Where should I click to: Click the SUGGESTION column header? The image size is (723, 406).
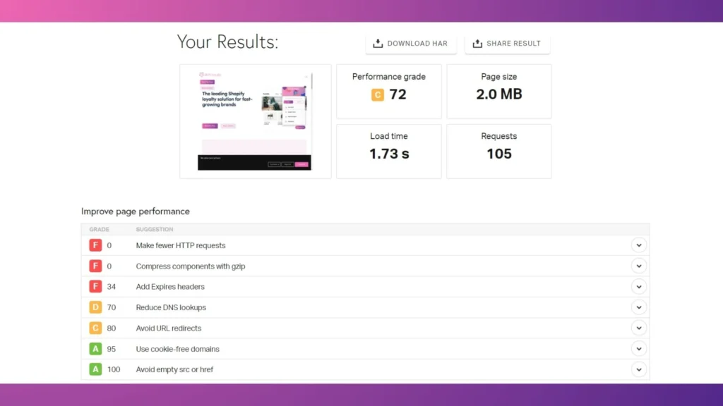click(x=154, y=229)
